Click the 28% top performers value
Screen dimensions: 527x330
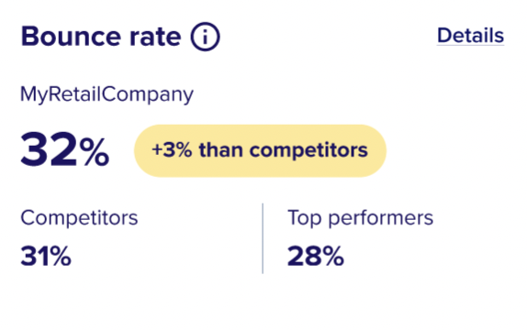click(316, 256)
